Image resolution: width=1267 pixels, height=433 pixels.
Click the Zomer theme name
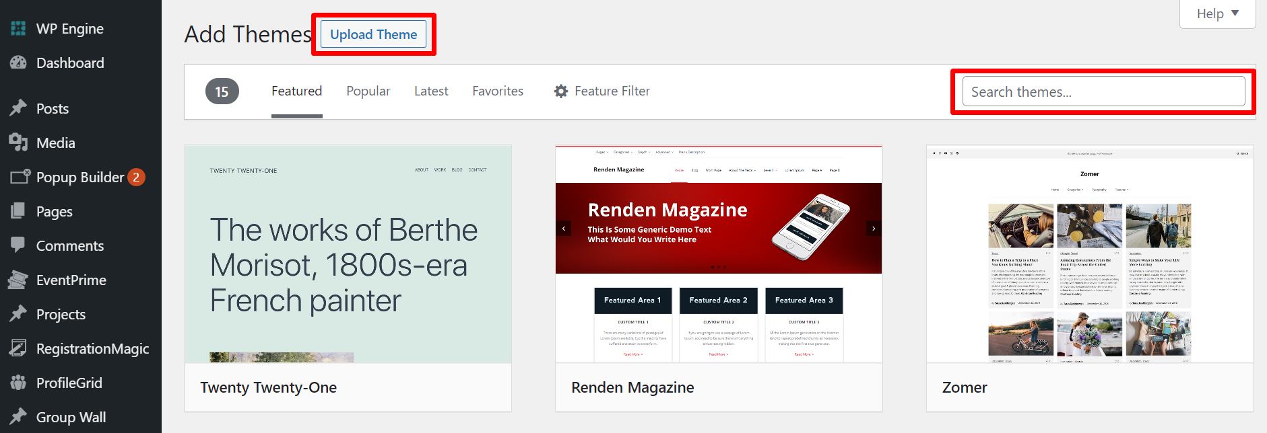tap(965, 387)
